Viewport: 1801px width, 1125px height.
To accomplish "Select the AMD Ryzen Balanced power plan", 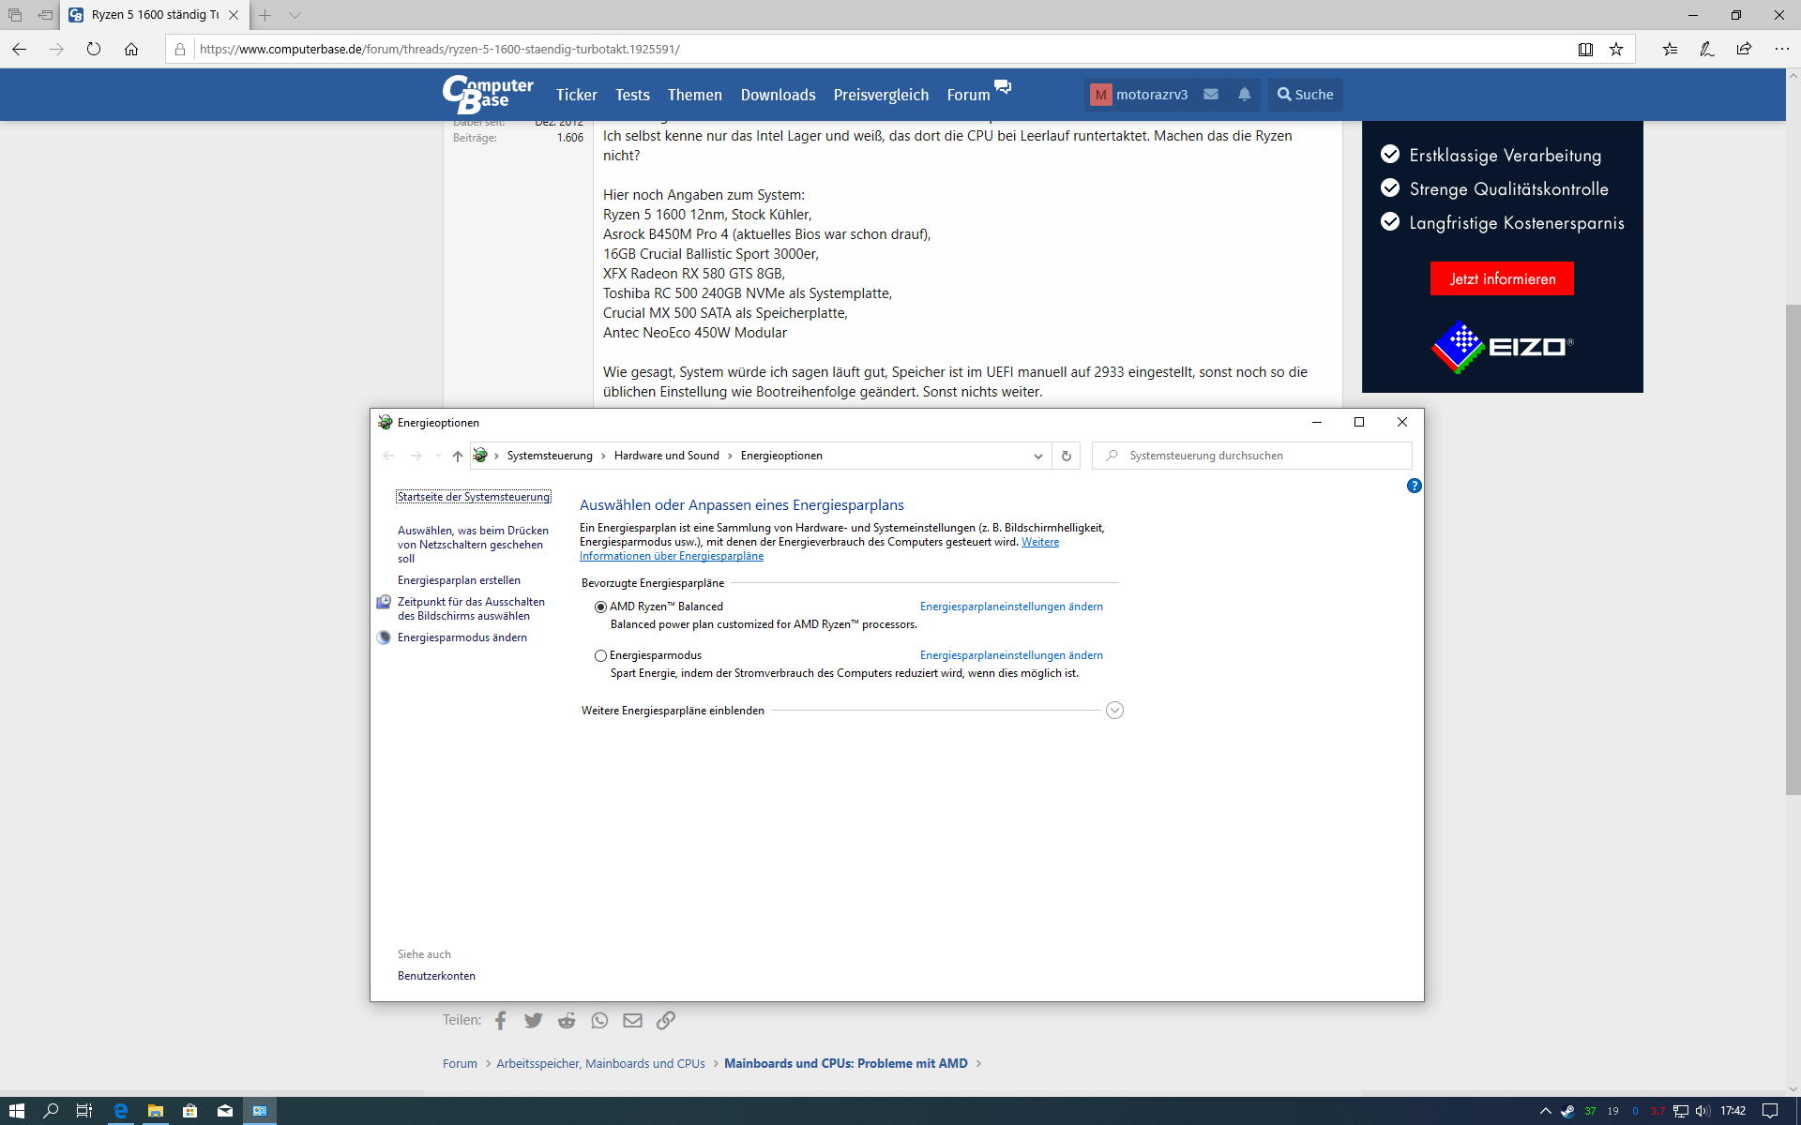I will [x=600, y=607].
